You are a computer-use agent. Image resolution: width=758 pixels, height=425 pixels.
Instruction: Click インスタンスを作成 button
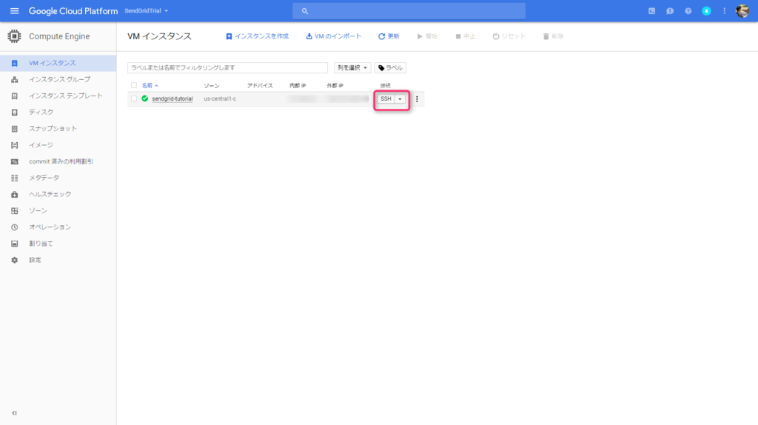(257, 36)
